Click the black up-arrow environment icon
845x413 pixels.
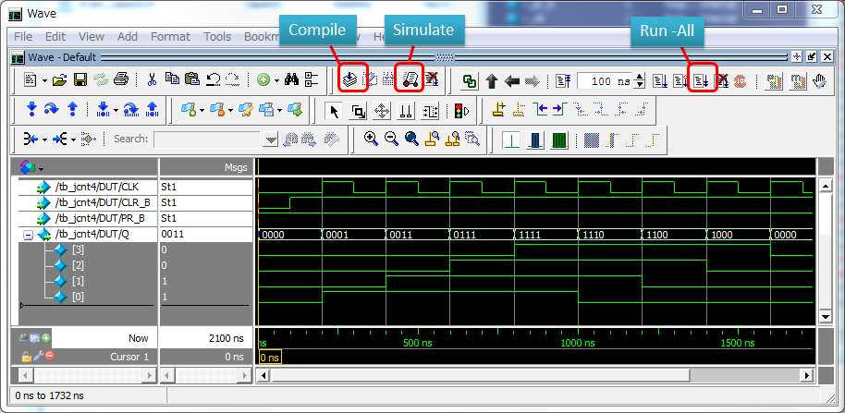pyautogui.click(x=491, y=81)
